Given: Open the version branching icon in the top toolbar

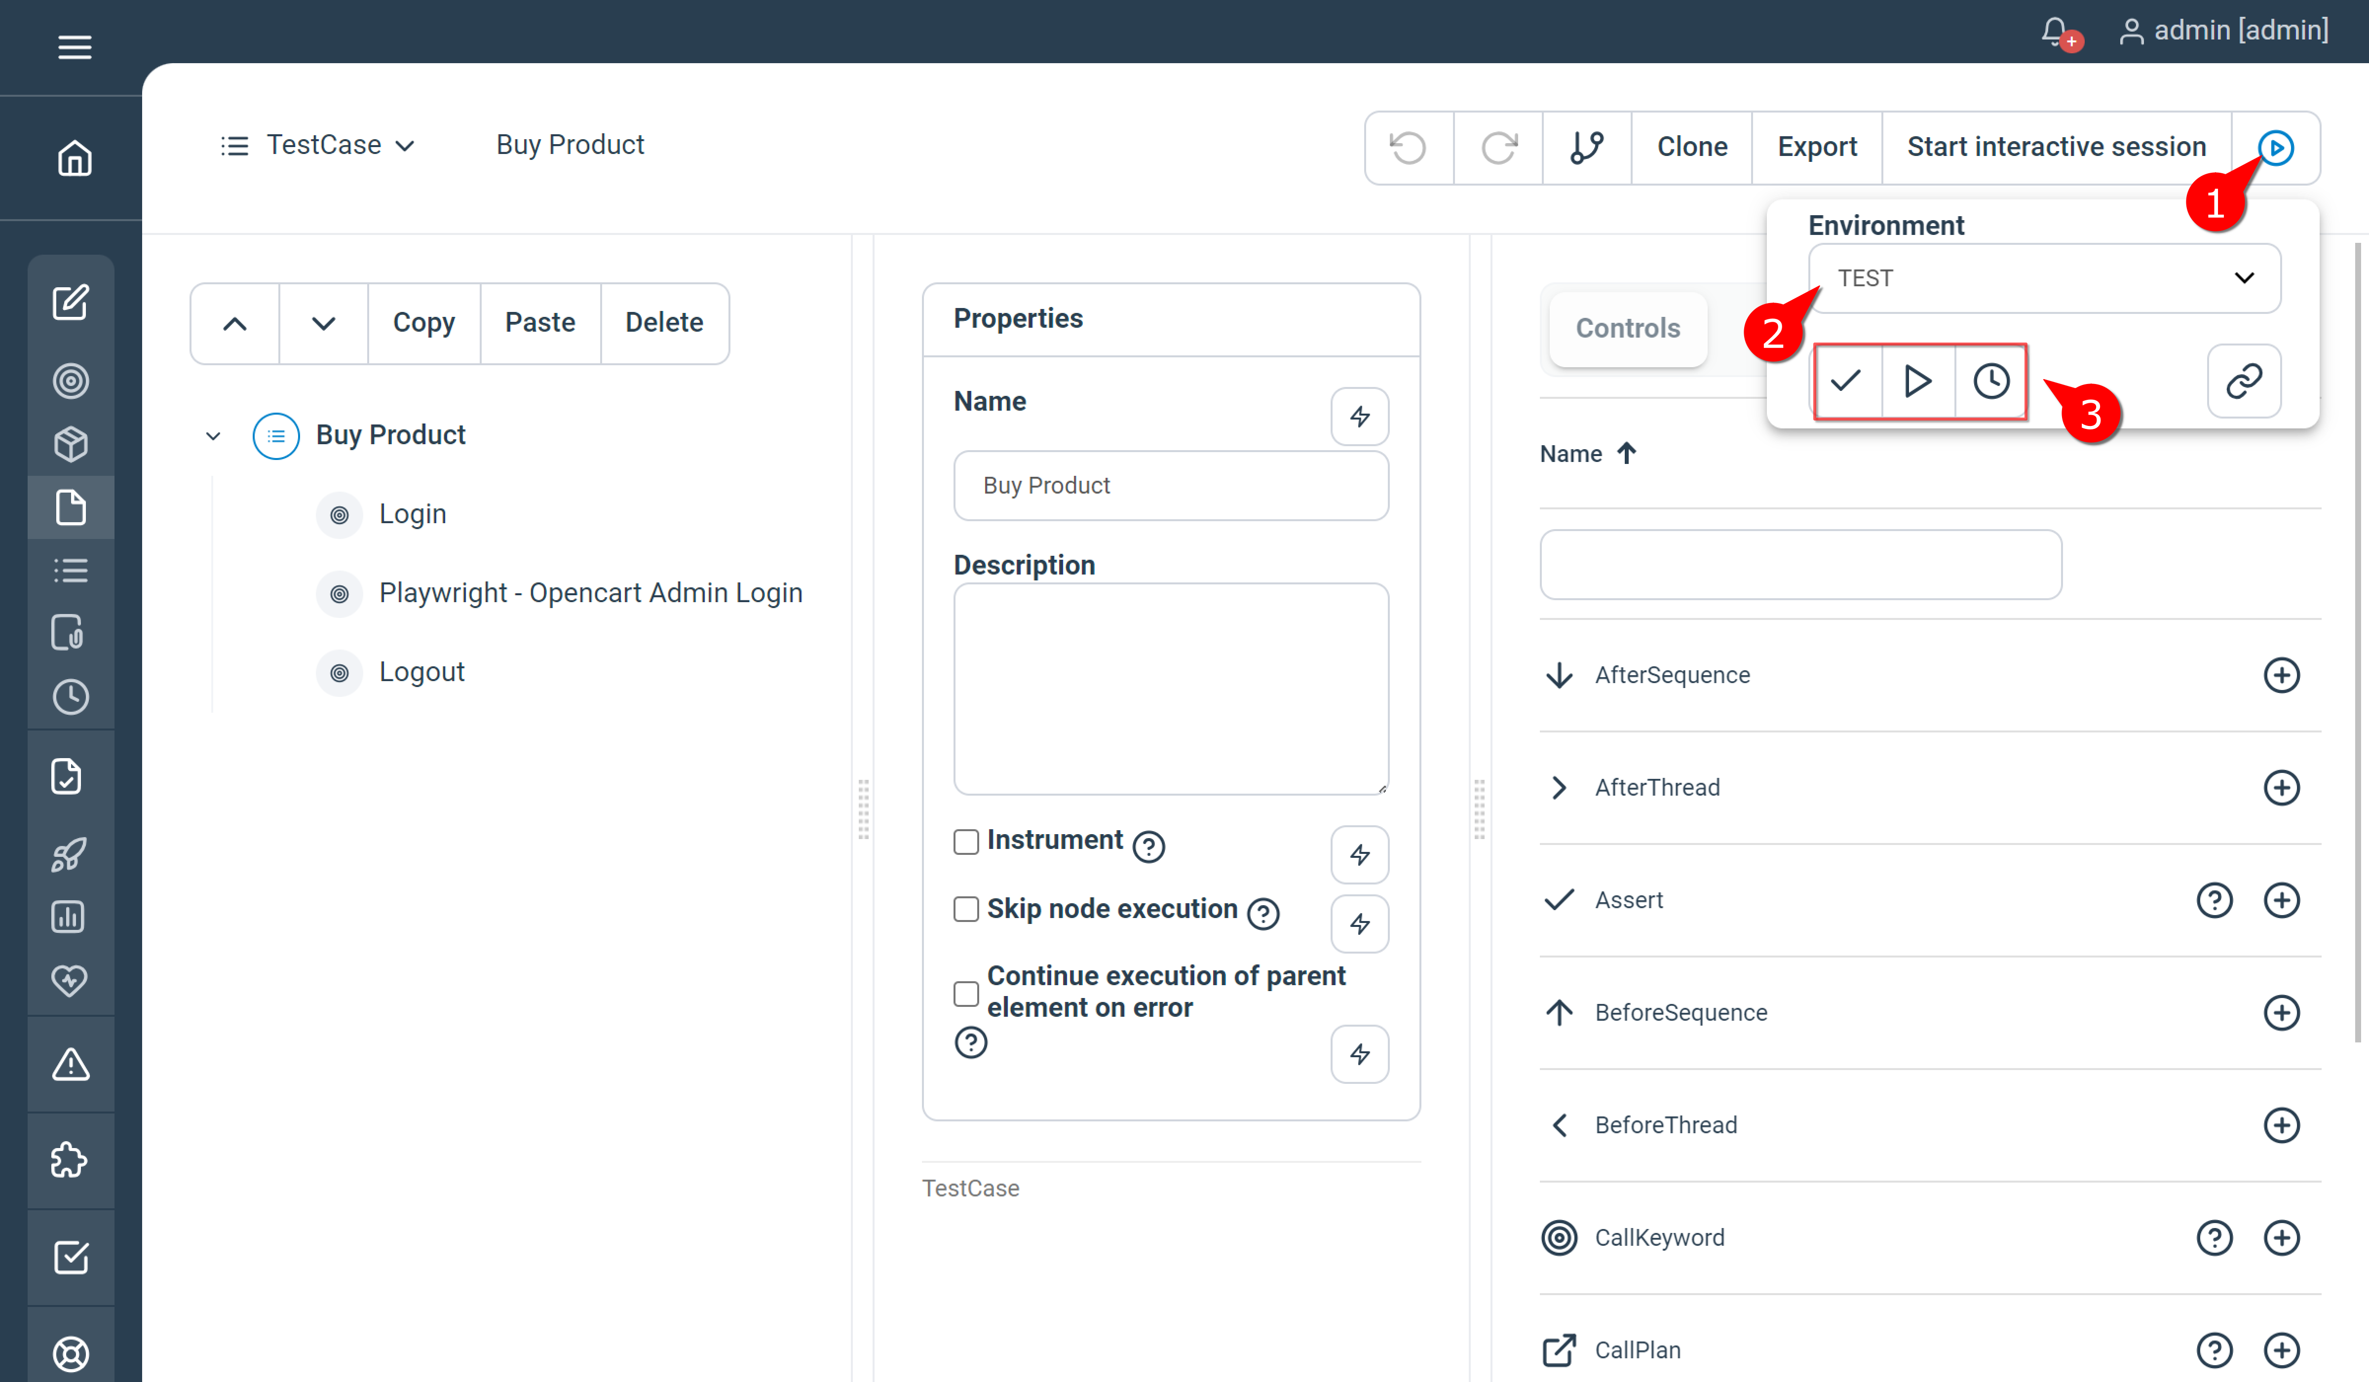Looking at the screenshot, I should 1586,147.
